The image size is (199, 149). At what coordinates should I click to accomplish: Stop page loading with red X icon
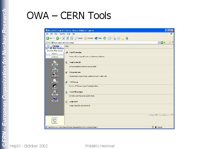64,38
